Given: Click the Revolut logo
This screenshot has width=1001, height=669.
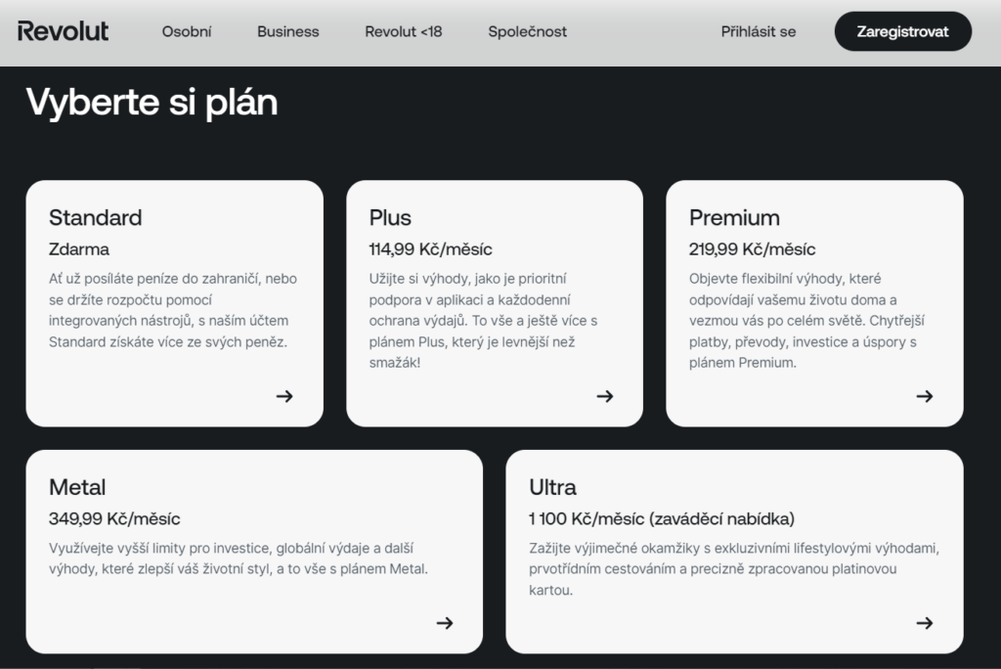Looking at the screenshot, I should [x=63, y=31].
